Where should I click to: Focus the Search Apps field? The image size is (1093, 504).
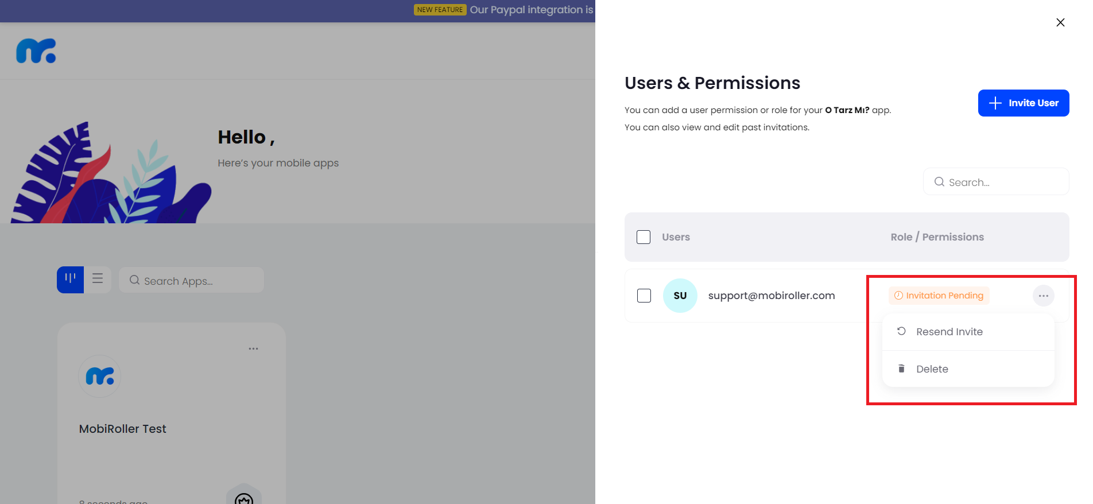click(x=191, y=280)
